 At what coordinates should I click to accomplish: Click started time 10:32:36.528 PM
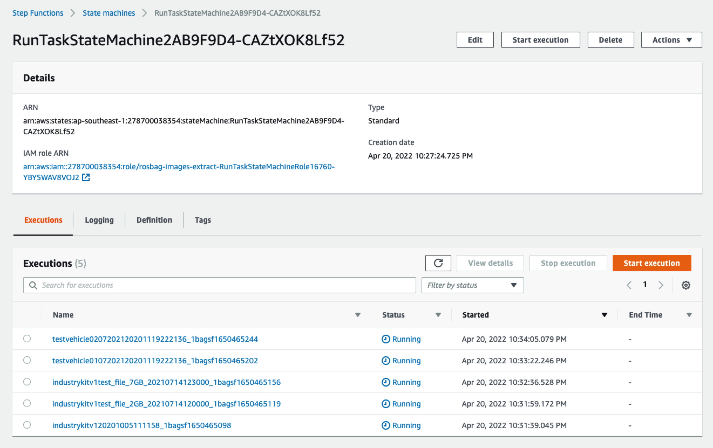pos(514,382)
